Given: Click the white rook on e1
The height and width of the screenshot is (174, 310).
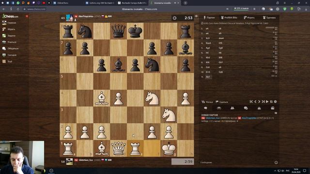Looking at the screenshot, I should tap(135, 148).
